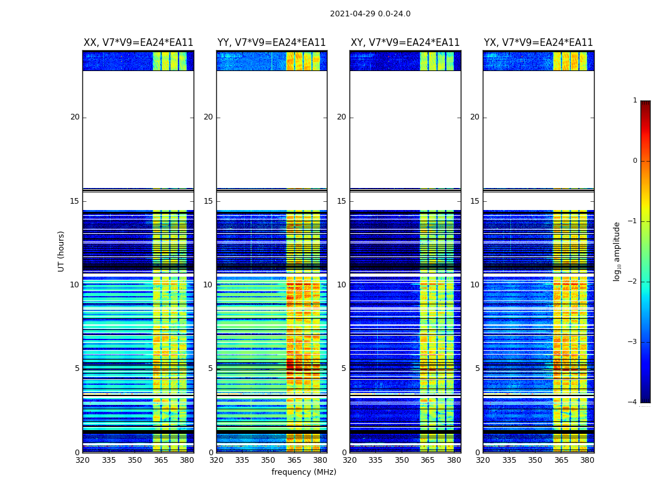Viewport: 660px width, 503px height.
Task: Click the 15 hour tick of the YY panel
Action: pyautogui.click(x=208, y=201)
